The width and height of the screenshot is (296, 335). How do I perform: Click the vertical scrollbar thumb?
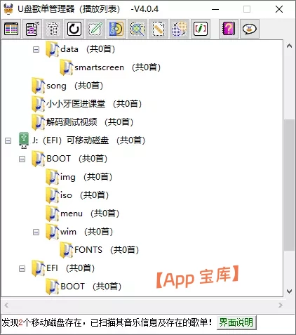point(290,185)
